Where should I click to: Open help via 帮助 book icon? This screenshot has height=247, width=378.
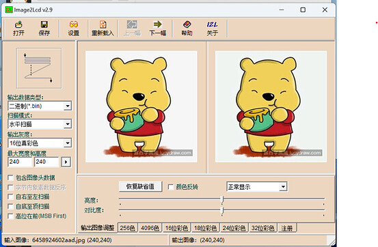click(187, 29)
